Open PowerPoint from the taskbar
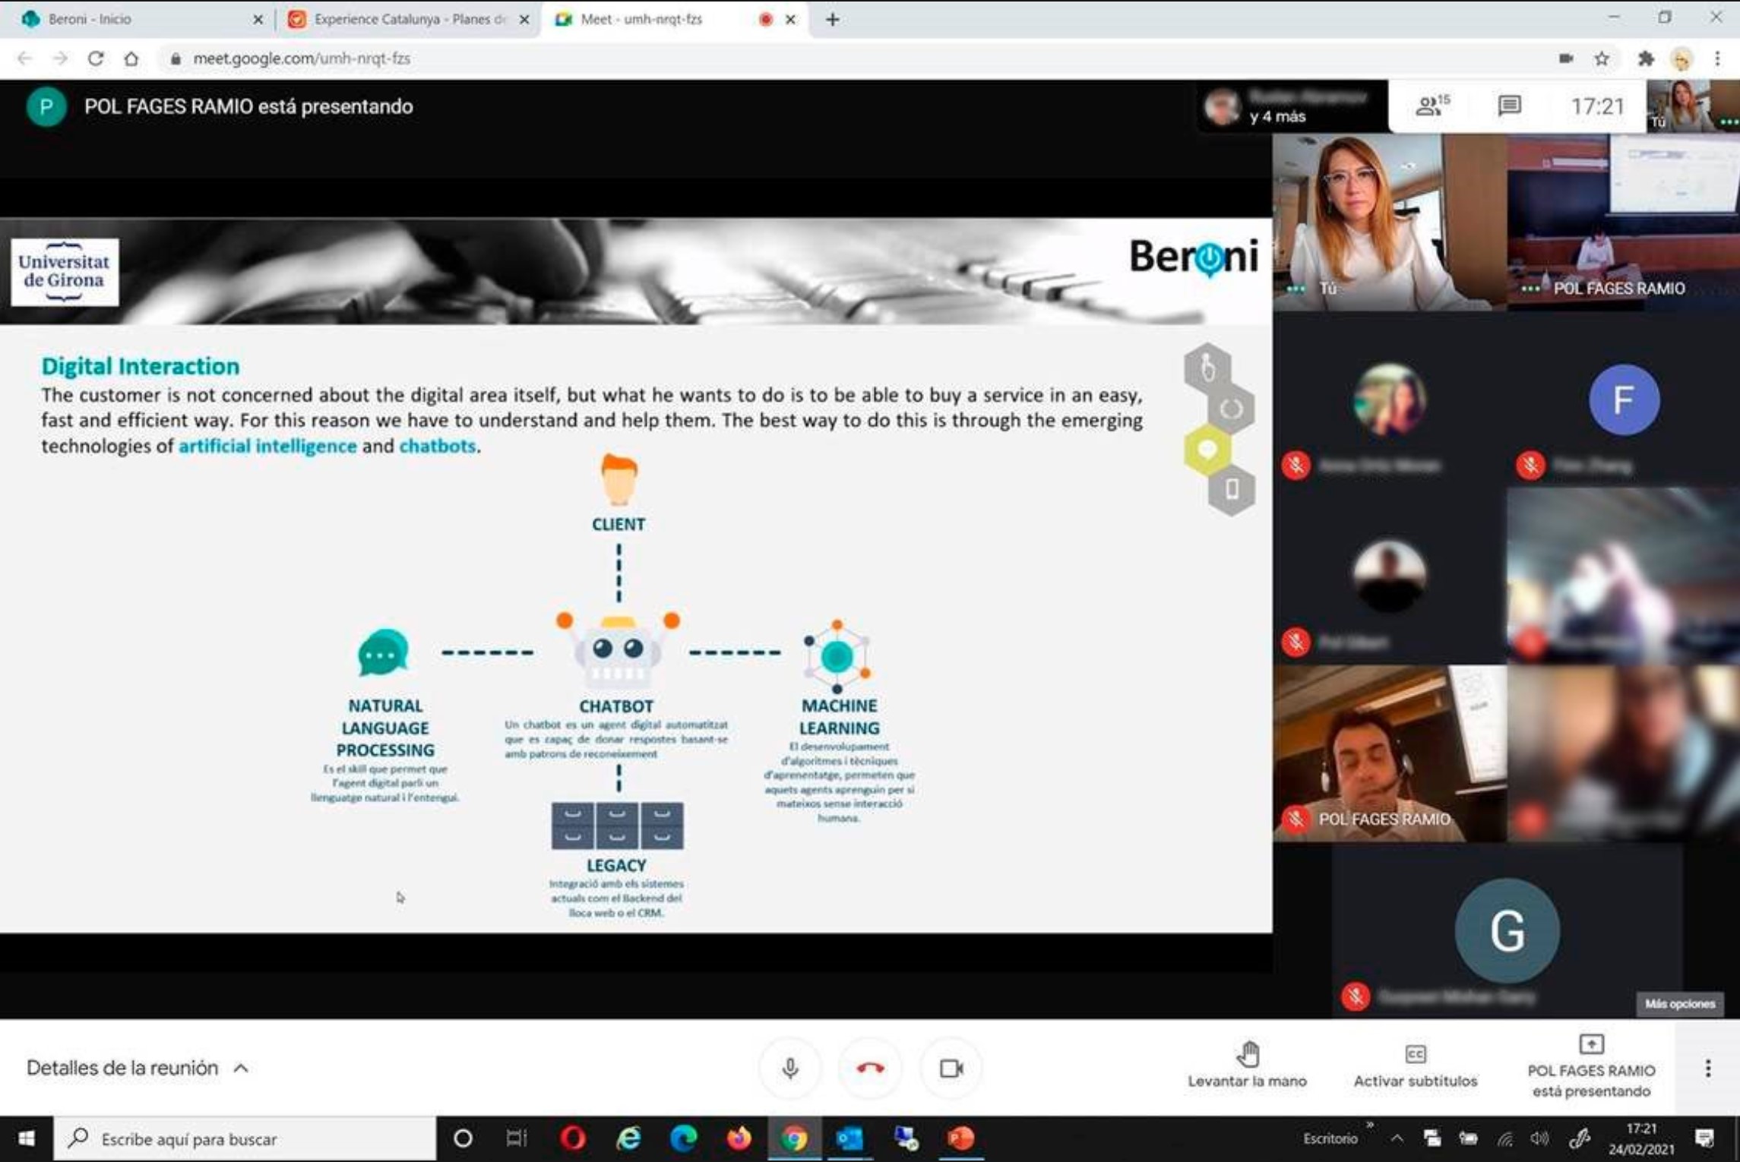 [x=960, y=1138]
